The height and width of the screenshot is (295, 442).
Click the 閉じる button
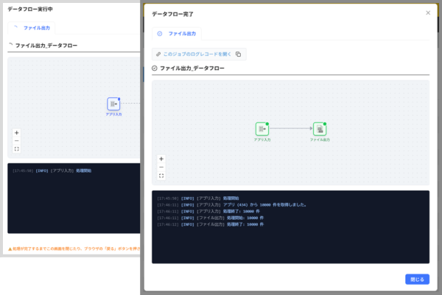tap(417, 280)
